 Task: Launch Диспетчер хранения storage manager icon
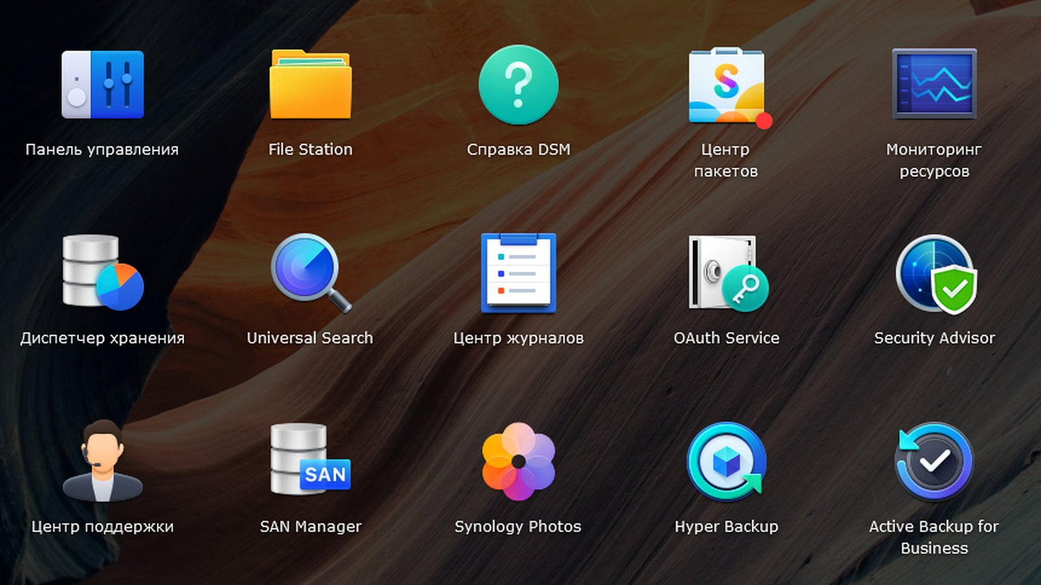point(102,272)
